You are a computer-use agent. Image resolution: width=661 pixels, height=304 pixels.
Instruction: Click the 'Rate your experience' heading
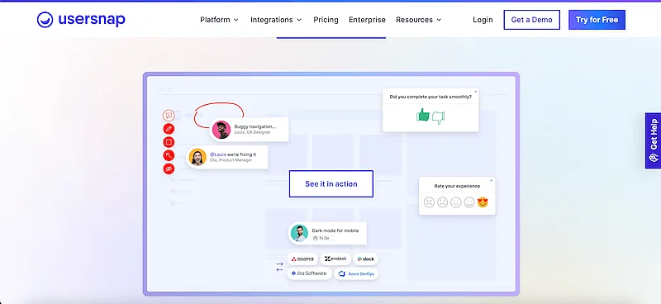coord(457,186)
